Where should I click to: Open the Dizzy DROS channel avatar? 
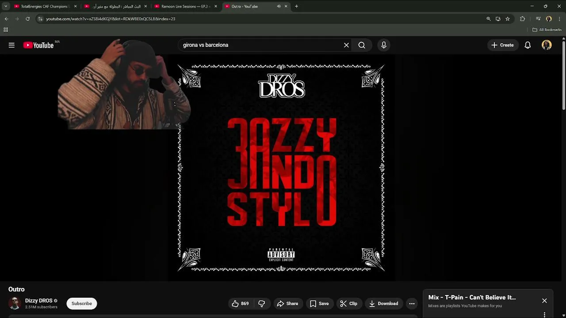coord(15,303)
